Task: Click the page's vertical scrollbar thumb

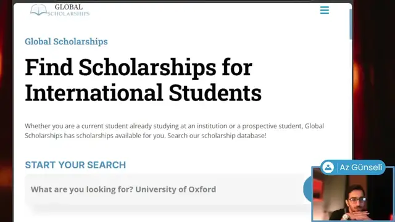Action: tap(351, 25)
